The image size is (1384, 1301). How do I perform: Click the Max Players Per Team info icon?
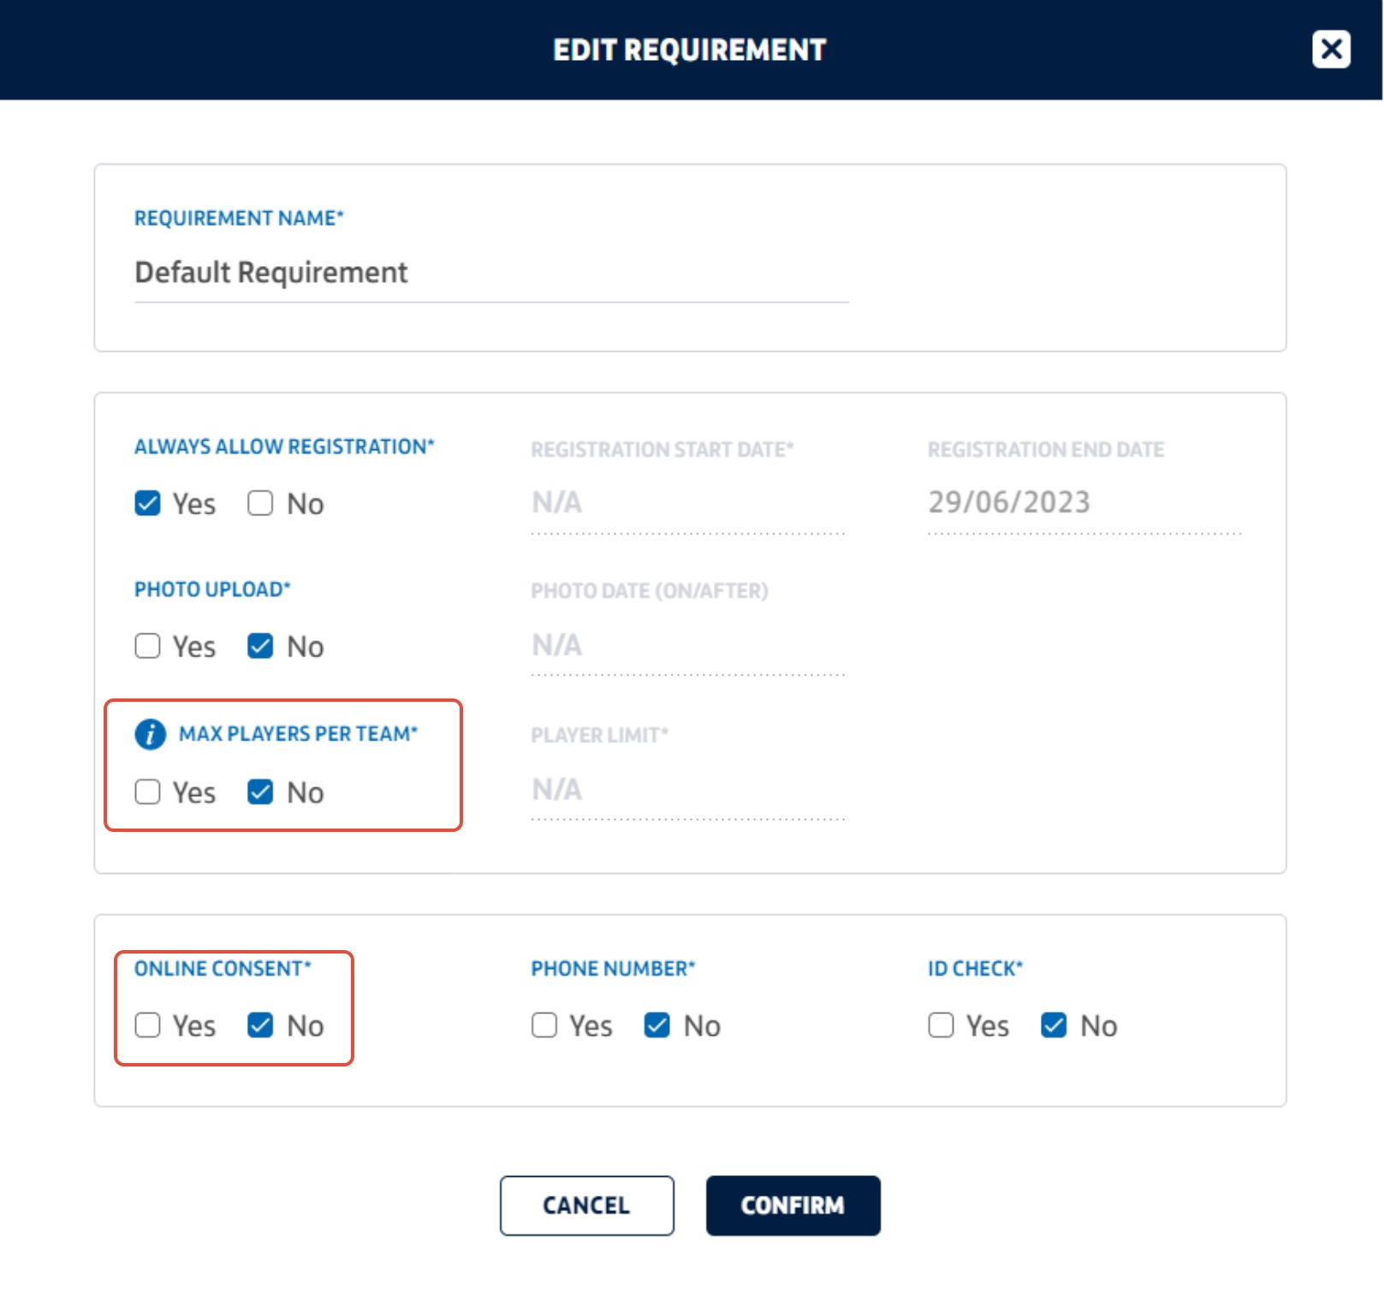click(x=150, y=734)
